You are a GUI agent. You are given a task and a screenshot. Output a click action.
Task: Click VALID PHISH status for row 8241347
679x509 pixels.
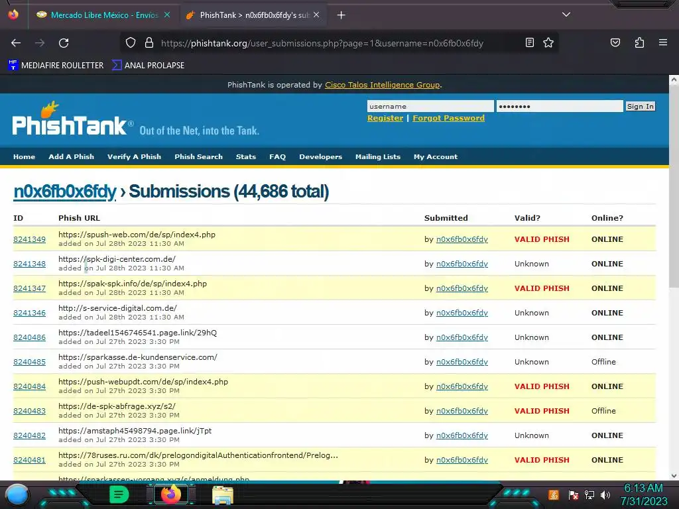[542, 288]
